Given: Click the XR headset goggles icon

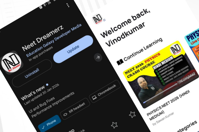Looking at the screenshot, I should [x=65, y=115].
